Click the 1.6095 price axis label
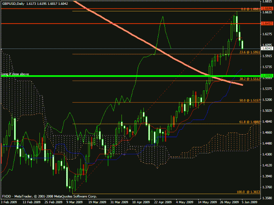The height and width of the screenshot is (205, 274). point(267,45)
